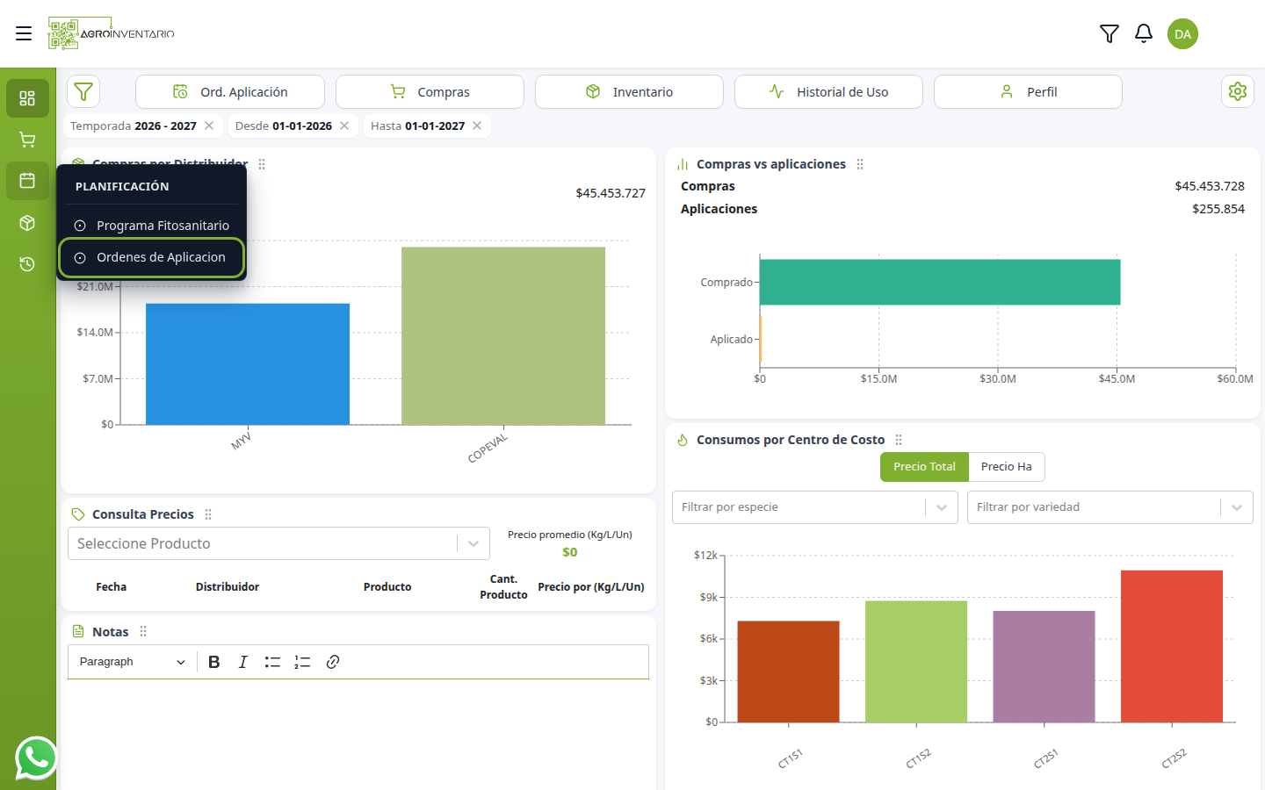This screenshot has height=790, width=1265.
Task: Select Ordenes de Aplicacion menu item
Action: pos(151,257)
